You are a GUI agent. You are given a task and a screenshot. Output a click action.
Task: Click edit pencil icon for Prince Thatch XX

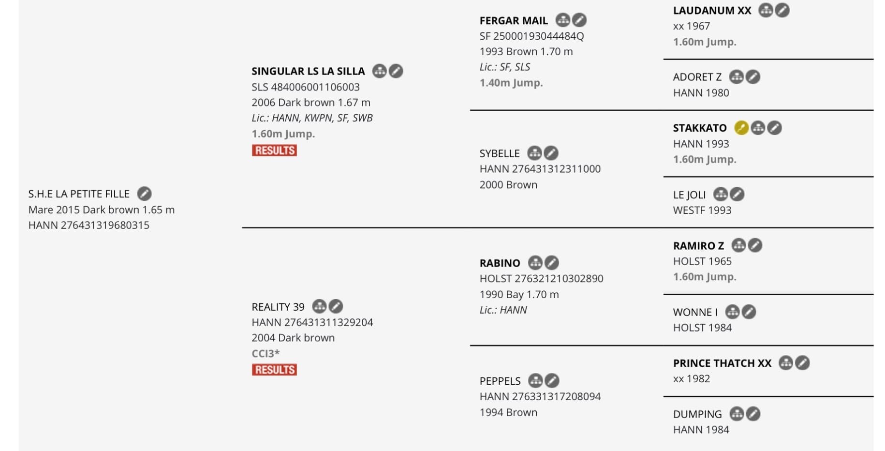point(802,363)
